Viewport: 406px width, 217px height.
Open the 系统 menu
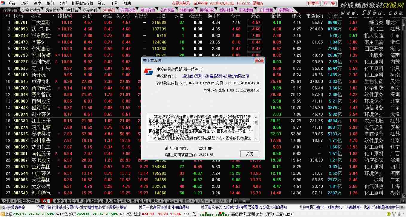coord(12,4)
